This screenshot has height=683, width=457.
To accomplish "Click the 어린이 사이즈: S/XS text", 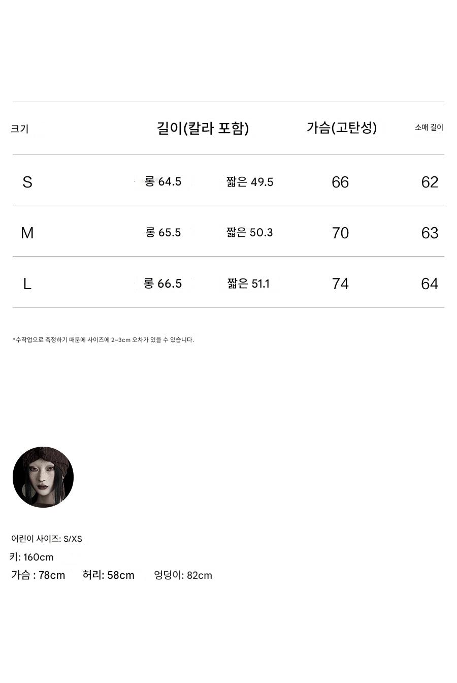I will pos(47,539).
